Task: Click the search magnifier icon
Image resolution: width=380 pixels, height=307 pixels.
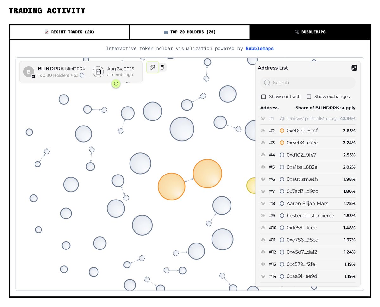Action: point(267,83)
